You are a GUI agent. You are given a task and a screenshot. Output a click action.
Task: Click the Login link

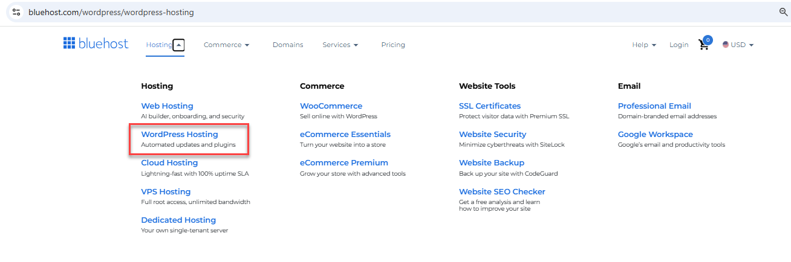[x=679, y=45]
